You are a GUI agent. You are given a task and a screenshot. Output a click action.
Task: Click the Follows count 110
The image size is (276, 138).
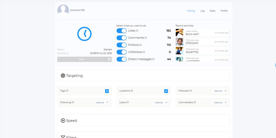point(169,45)
